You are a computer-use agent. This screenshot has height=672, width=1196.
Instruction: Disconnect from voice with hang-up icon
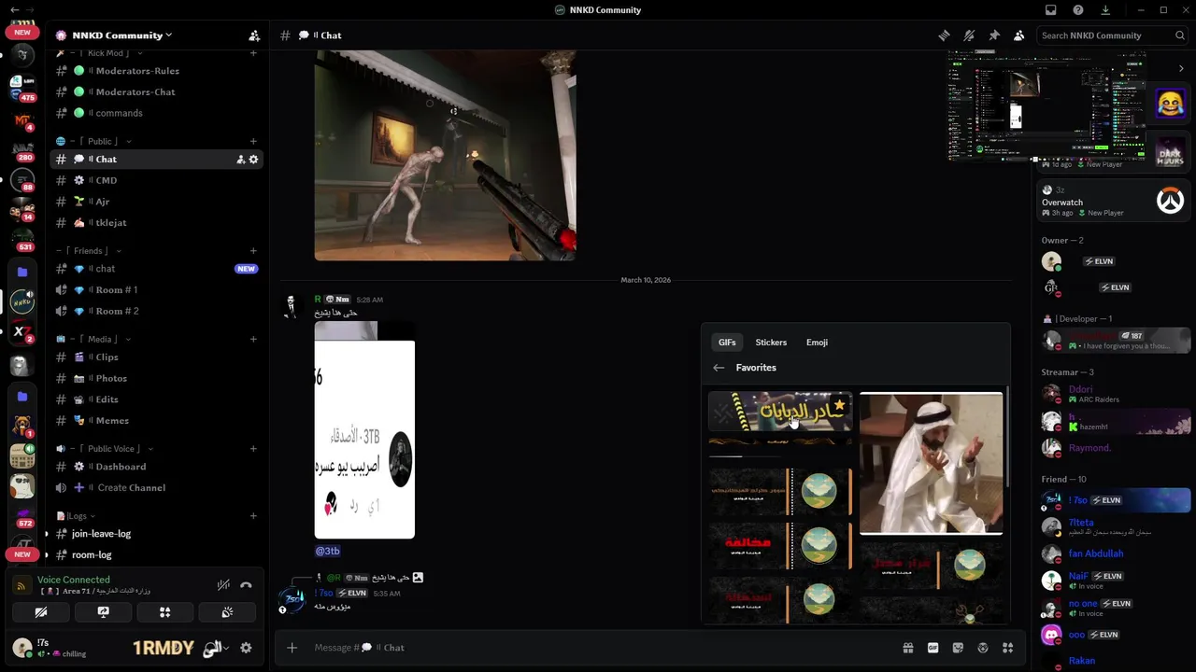246,585
